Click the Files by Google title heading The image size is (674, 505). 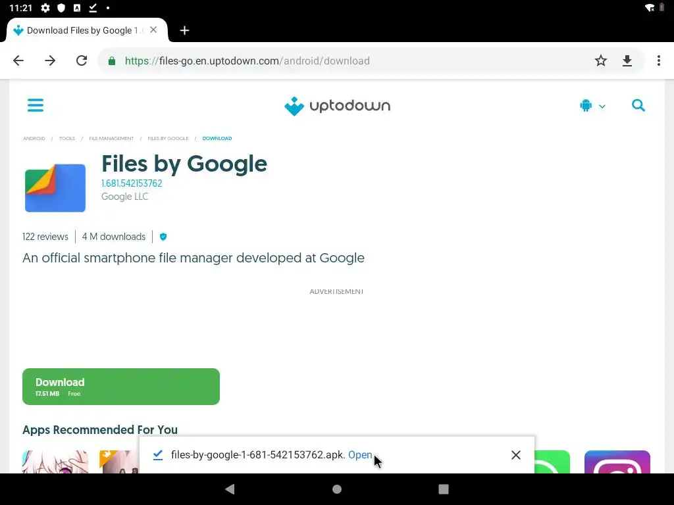(184, 164)
